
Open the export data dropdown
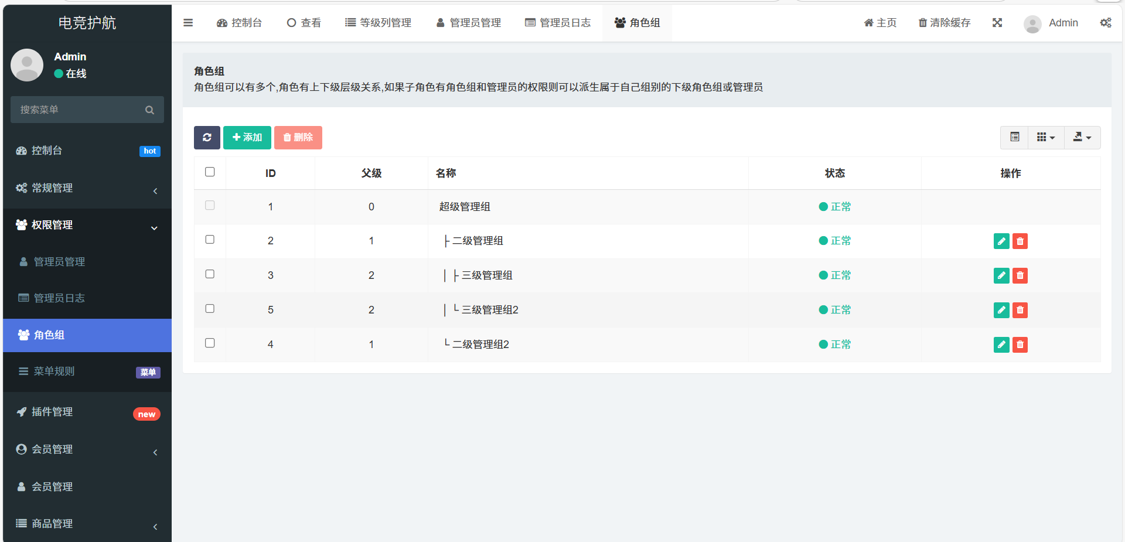pos(1082,138)
